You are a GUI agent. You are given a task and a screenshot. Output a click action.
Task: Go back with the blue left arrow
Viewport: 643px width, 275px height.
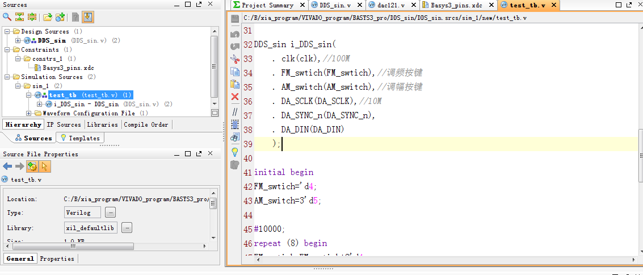pyautogui.click(x=7, y=166)
